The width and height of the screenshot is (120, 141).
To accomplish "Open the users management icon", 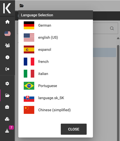I will [x=7, y=46].
